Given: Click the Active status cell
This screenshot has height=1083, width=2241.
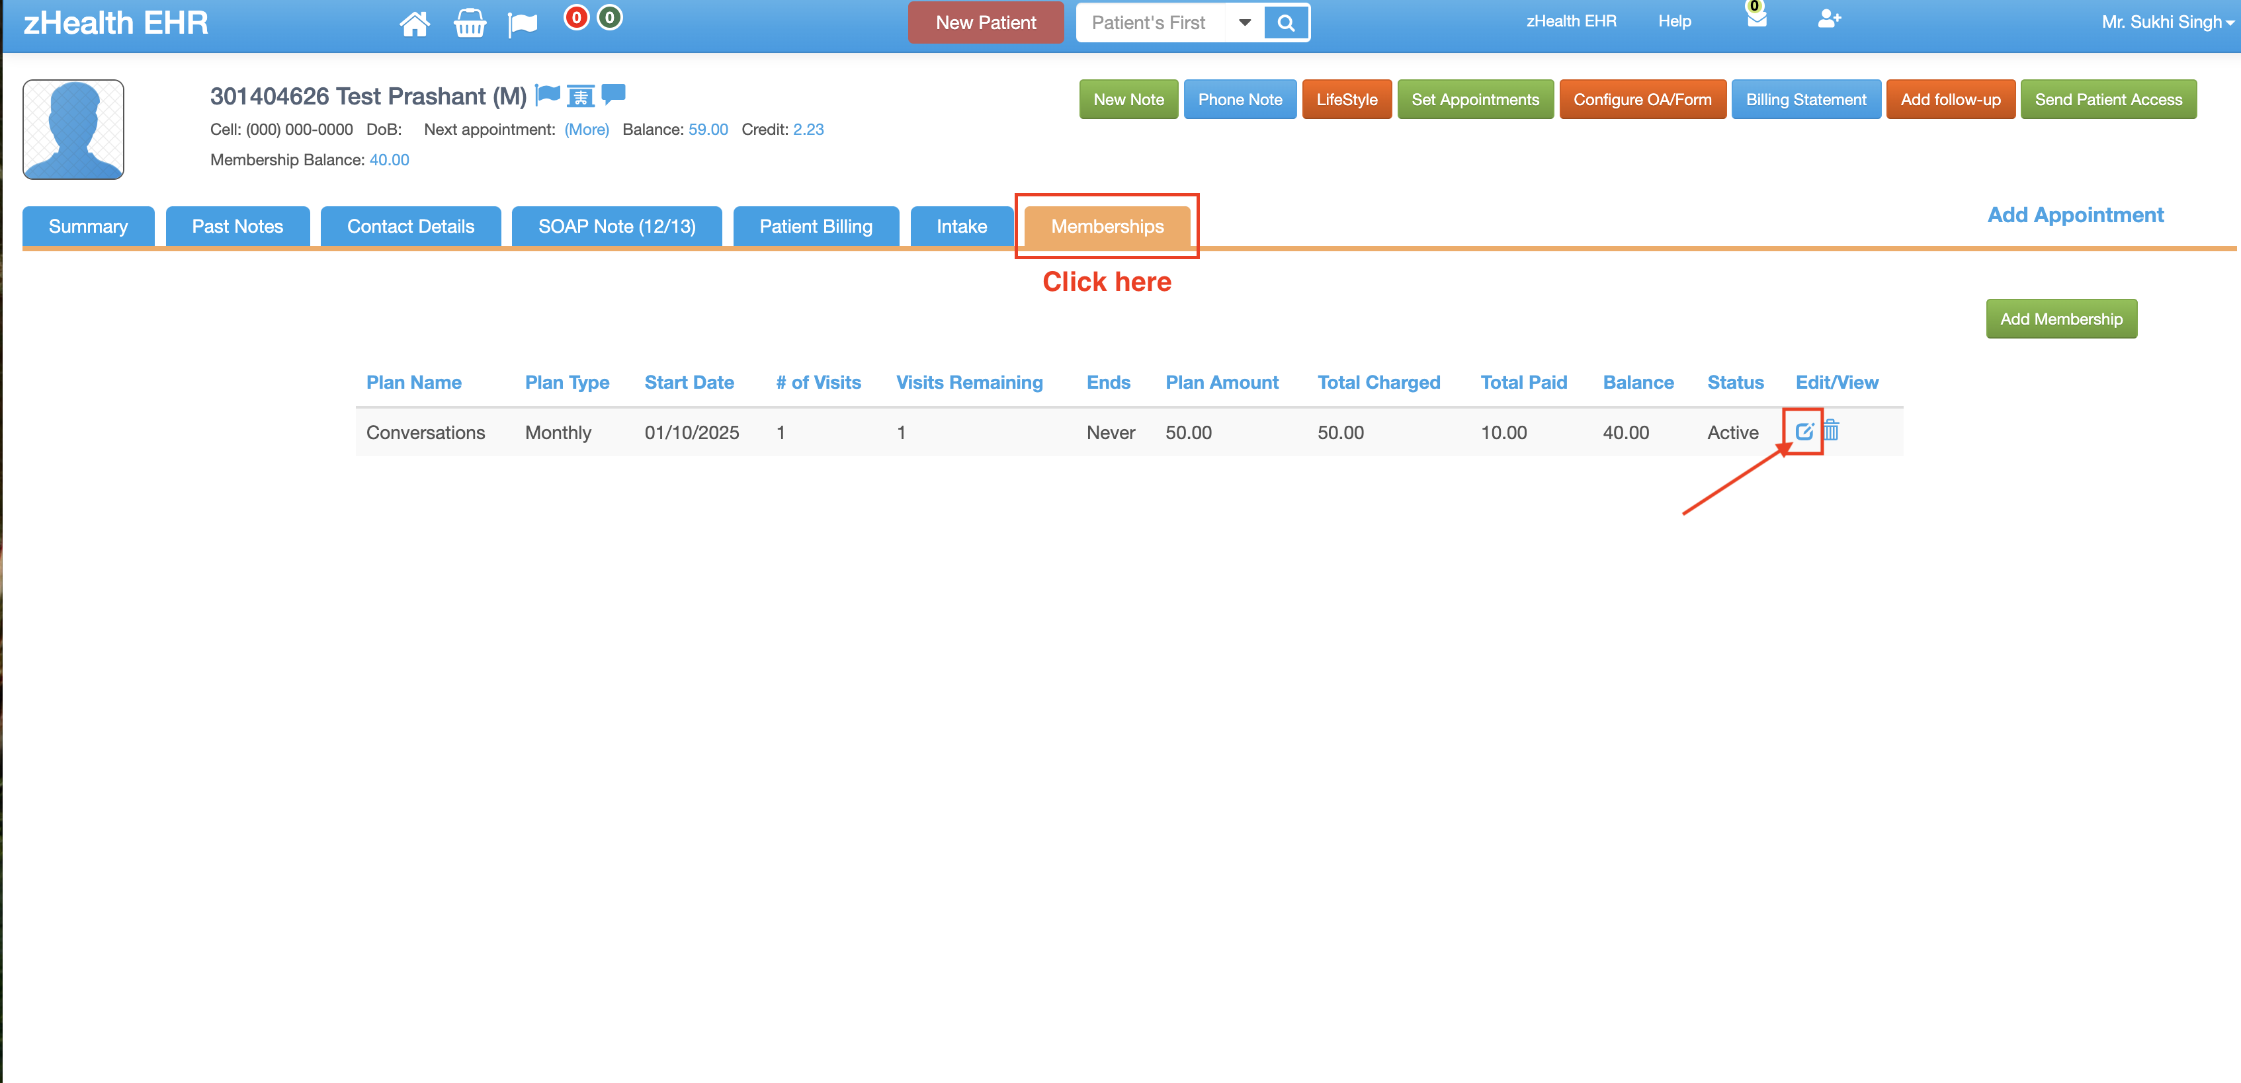Looking at the screenshot, I should click(1733, 432).
